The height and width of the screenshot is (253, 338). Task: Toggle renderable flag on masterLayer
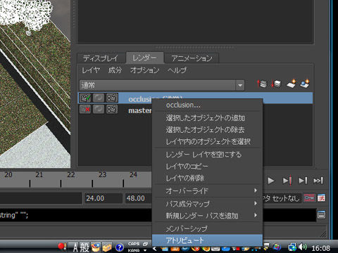[85, 109]
